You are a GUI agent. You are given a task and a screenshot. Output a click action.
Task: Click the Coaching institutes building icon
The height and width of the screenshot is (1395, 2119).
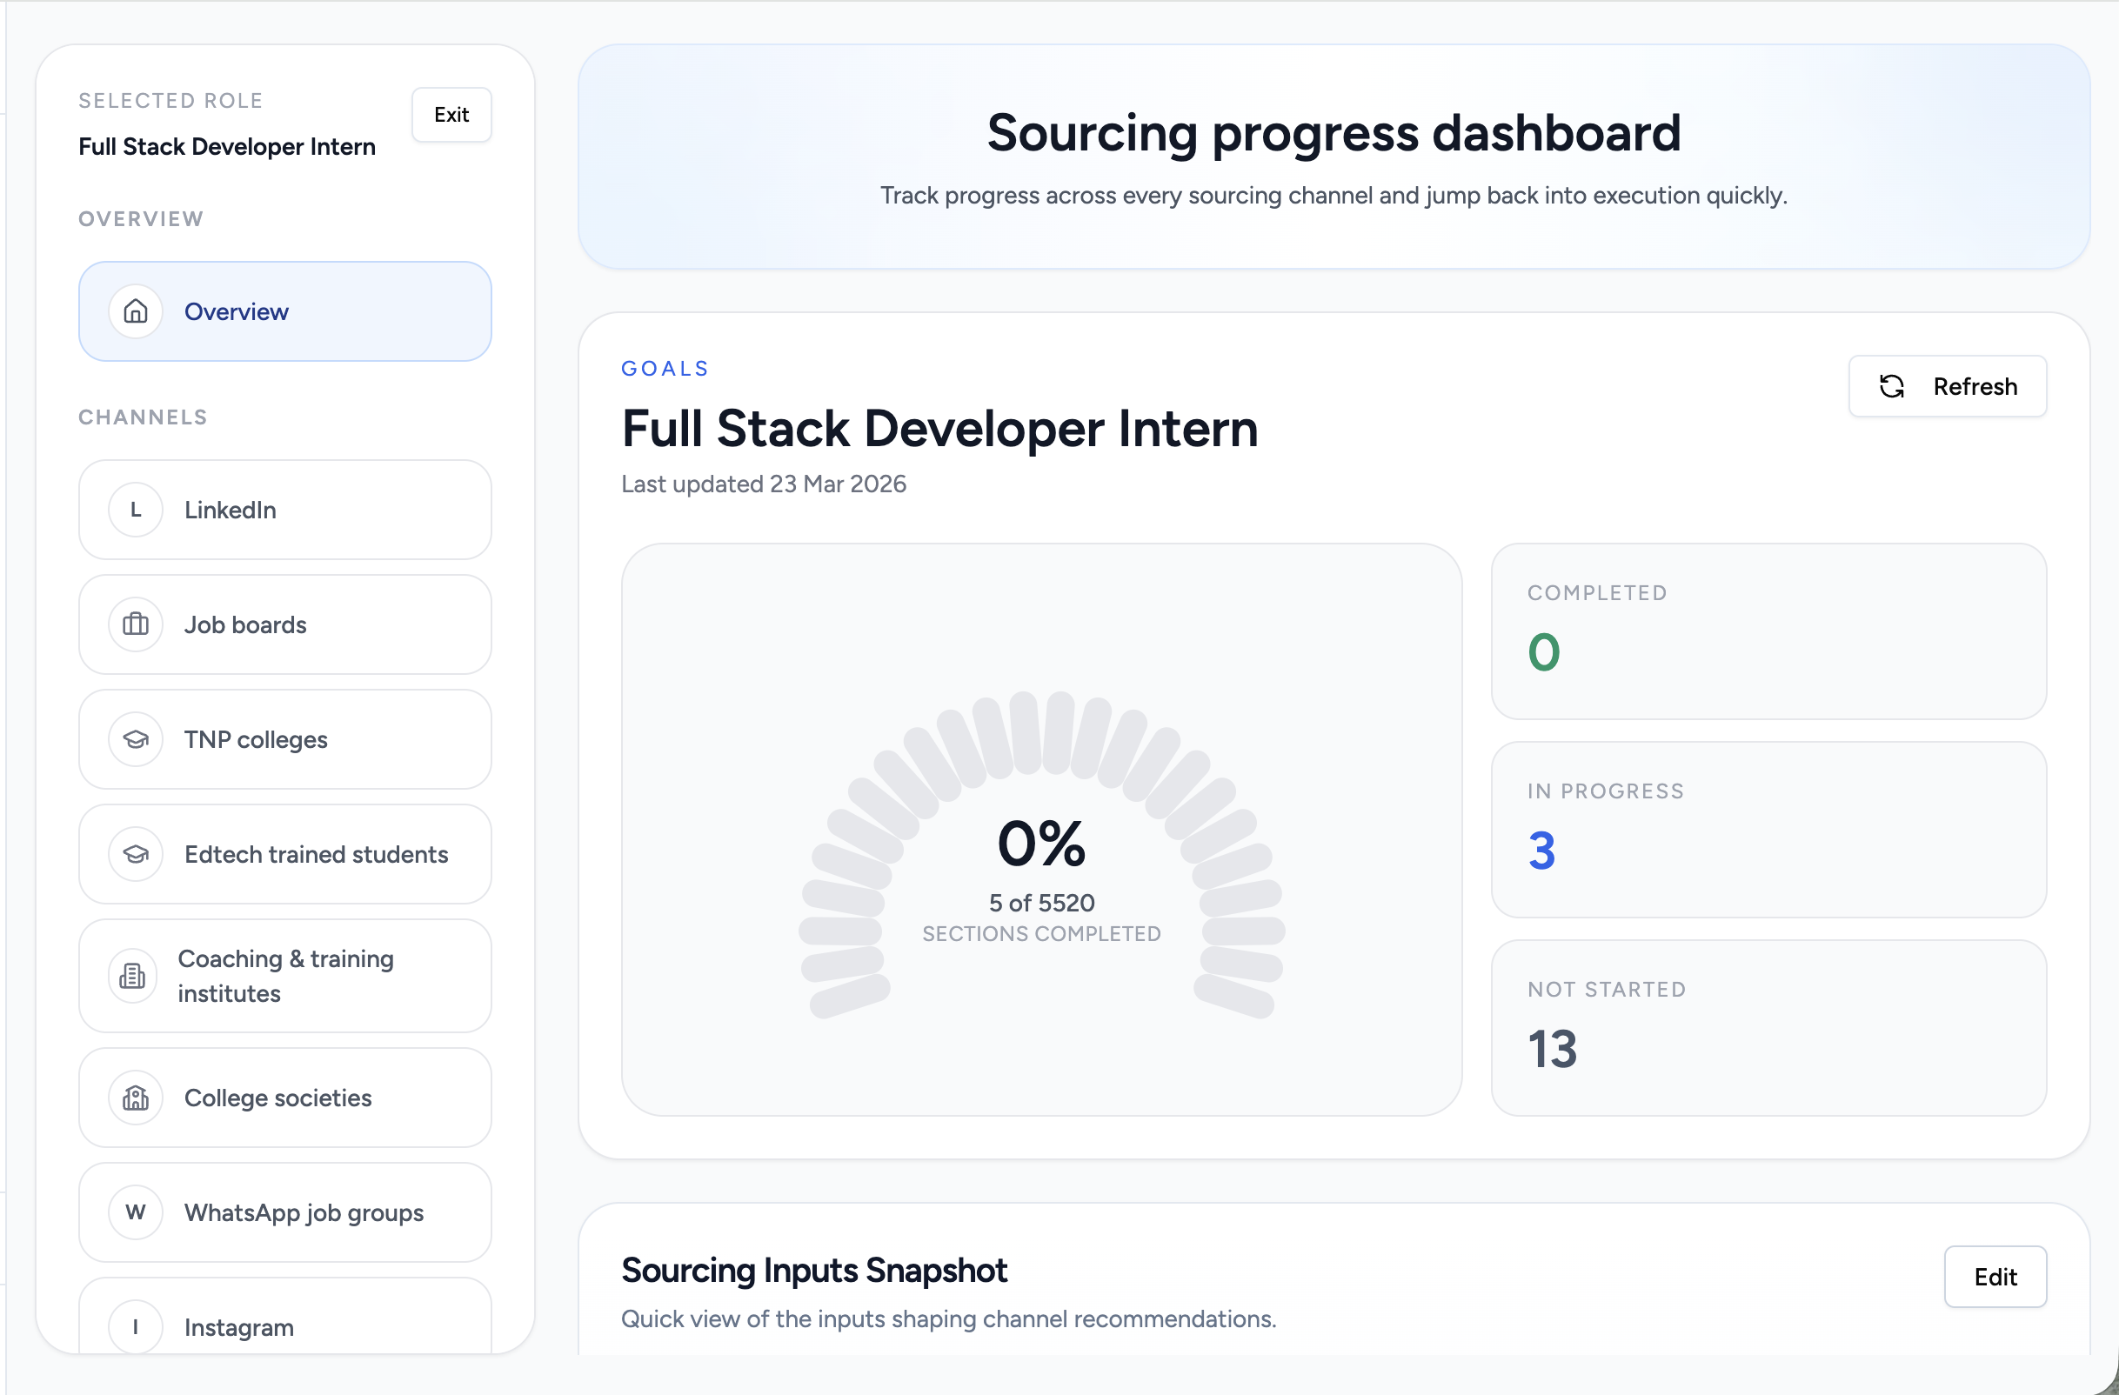pyautogui.click(x=133, y=977)
